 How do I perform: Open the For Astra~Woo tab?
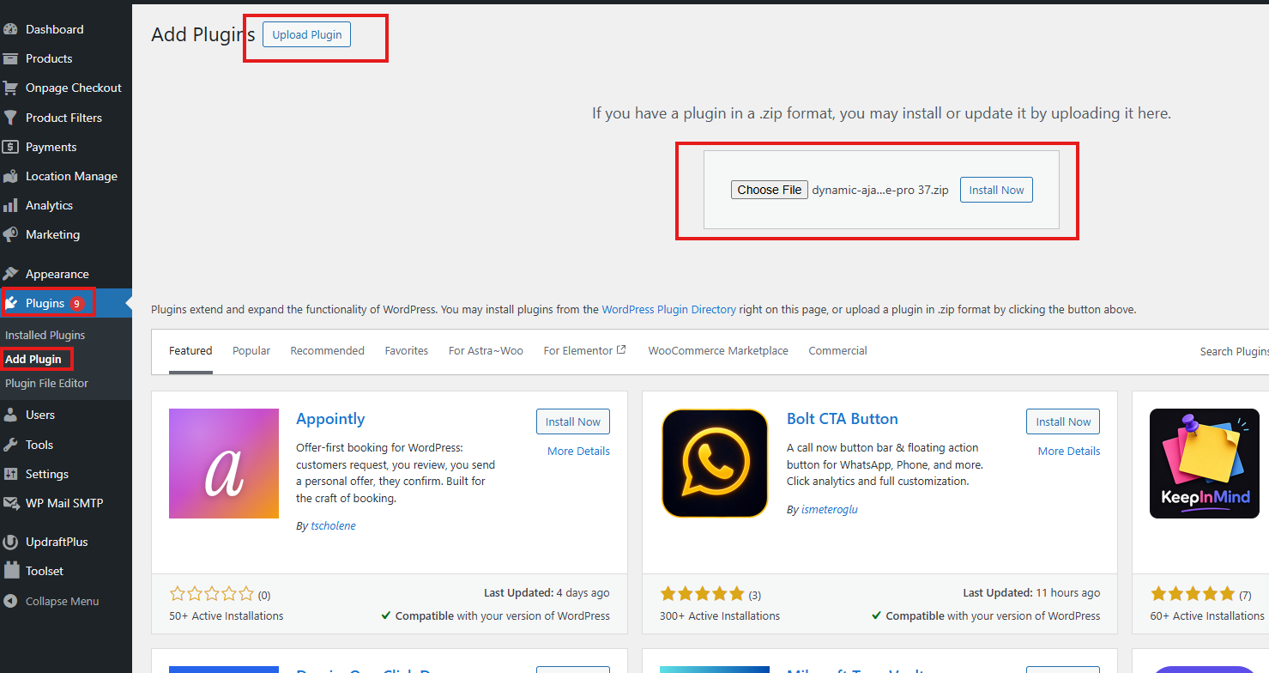click(486, 350)
